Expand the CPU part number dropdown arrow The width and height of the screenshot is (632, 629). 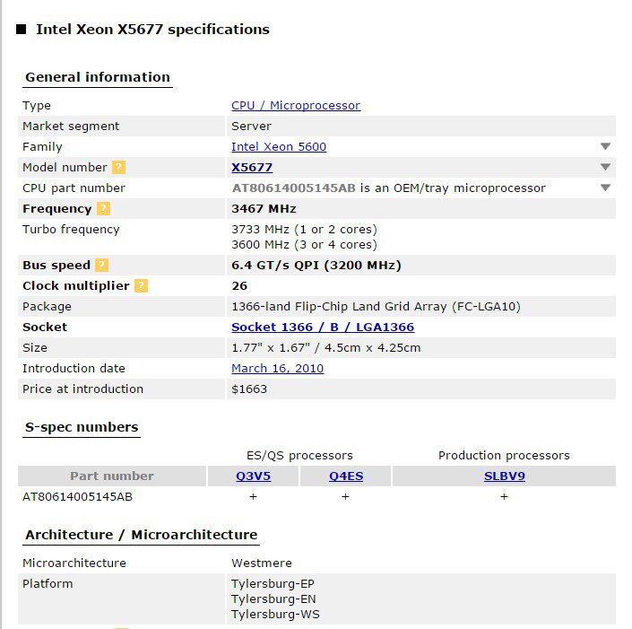pyautogui.click(x=605, y=188)
